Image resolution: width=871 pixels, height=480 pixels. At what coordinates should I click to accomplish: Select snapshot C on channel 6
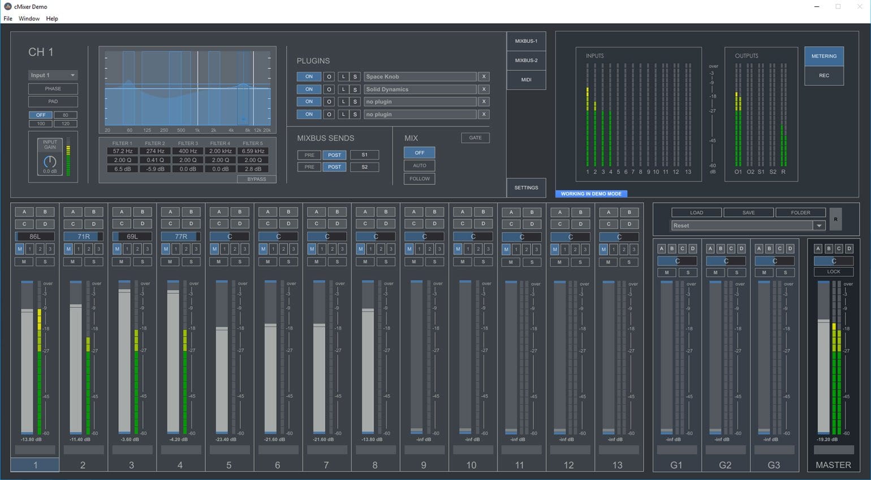point(268,224)
